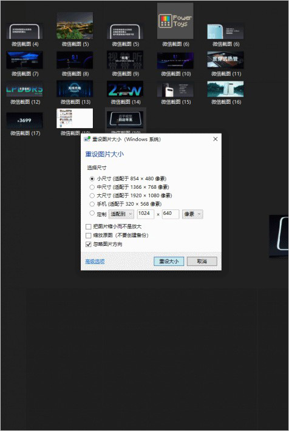Select the 微信截图 (17) 3699 price thumbnail

click(24, 120)
